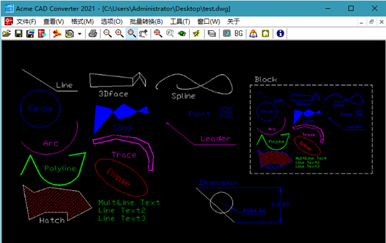Click the Save As image icon
This screenshot has height=243, width=386.
30,33
